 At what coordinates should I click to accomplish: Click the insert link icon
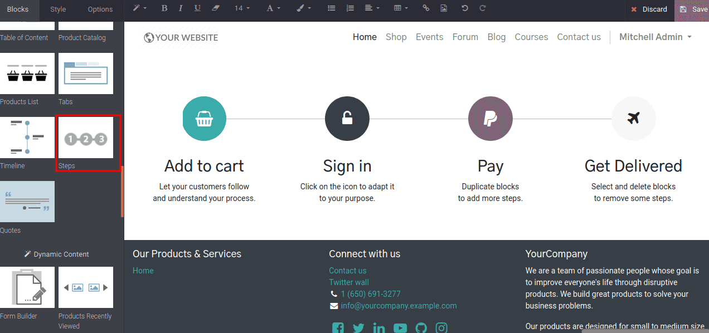(426, 8)
